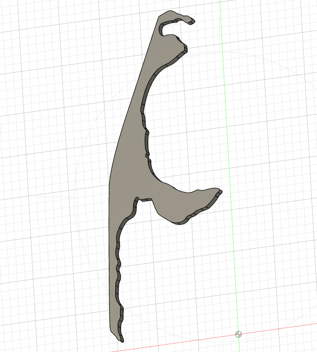The height and width of the screenshot is (352, 317).
Task: Select the red horizontal axis line
Action: (x=213, y=338)
